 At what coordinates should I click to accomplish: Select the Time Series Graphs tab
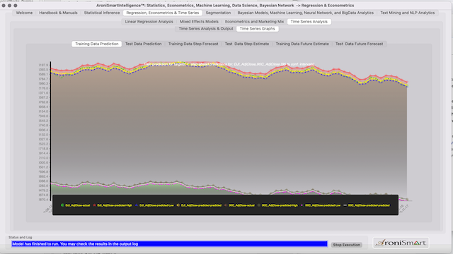(257, 28)
